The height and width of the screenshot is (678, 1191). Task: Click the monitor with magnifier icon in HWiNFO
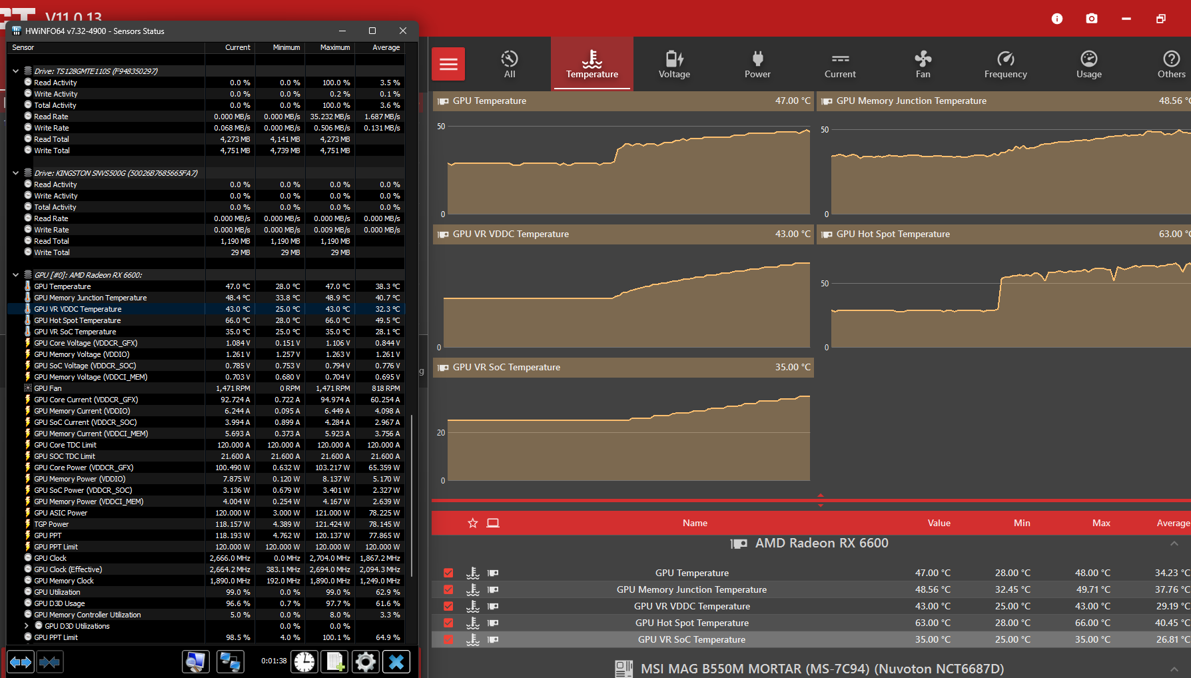point(196,662)
